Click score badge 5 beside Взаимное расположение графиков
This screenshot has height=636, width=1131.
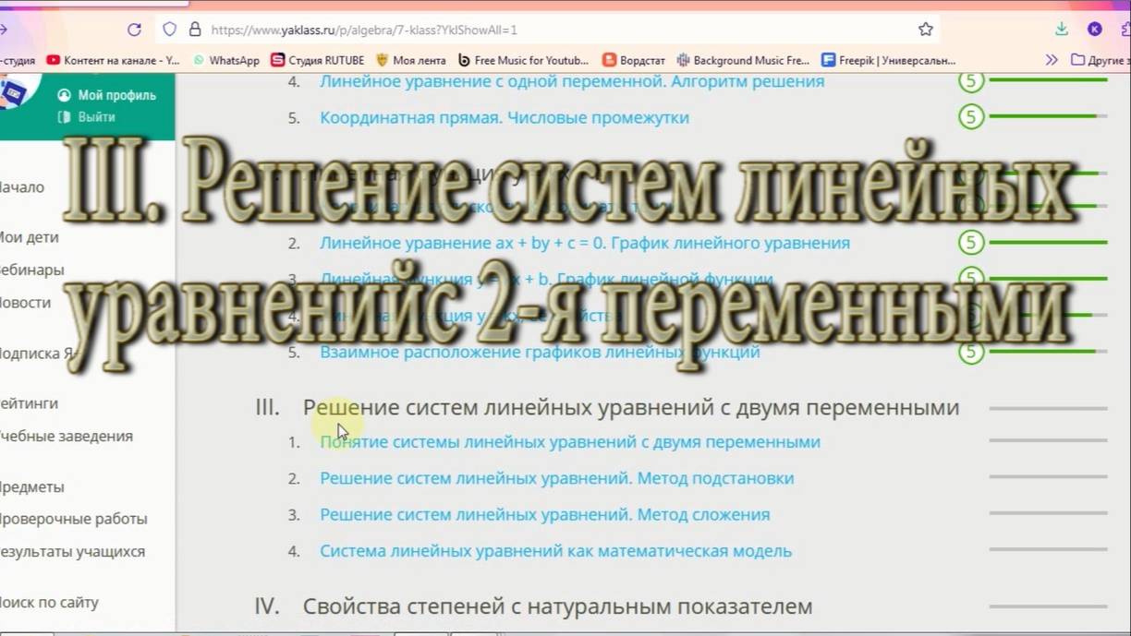pos(970,352)
